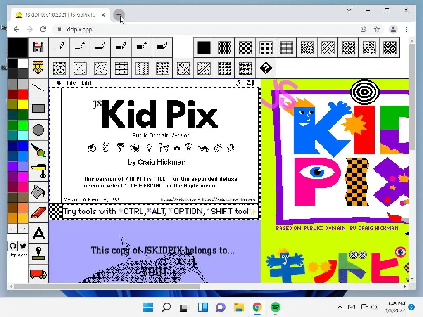Choose the third pencil line width
Viewport: 423px width, 317px height.
100,47
